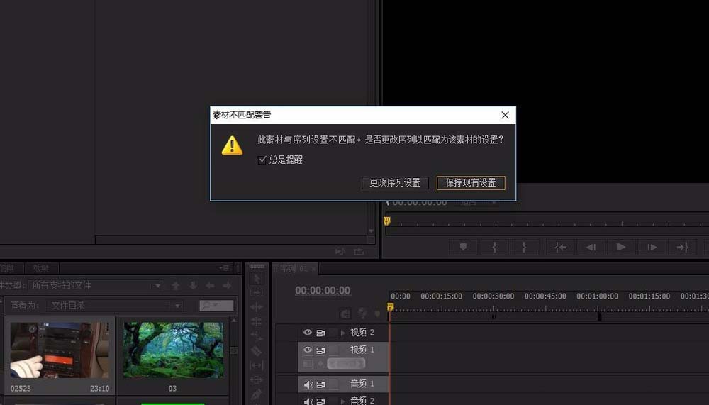
Task: Select the Rolling Edit tool
Action: (x=257, y=322)
